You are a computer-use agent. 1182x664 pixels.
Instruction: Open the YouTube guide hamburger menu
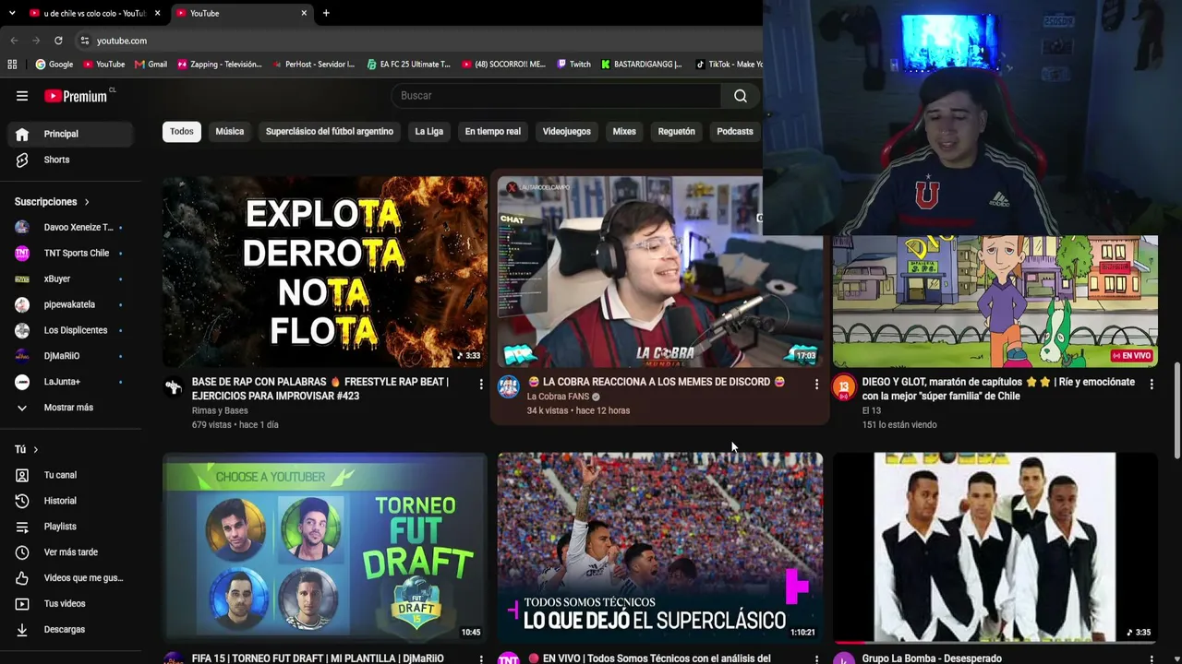pos(22,96)
